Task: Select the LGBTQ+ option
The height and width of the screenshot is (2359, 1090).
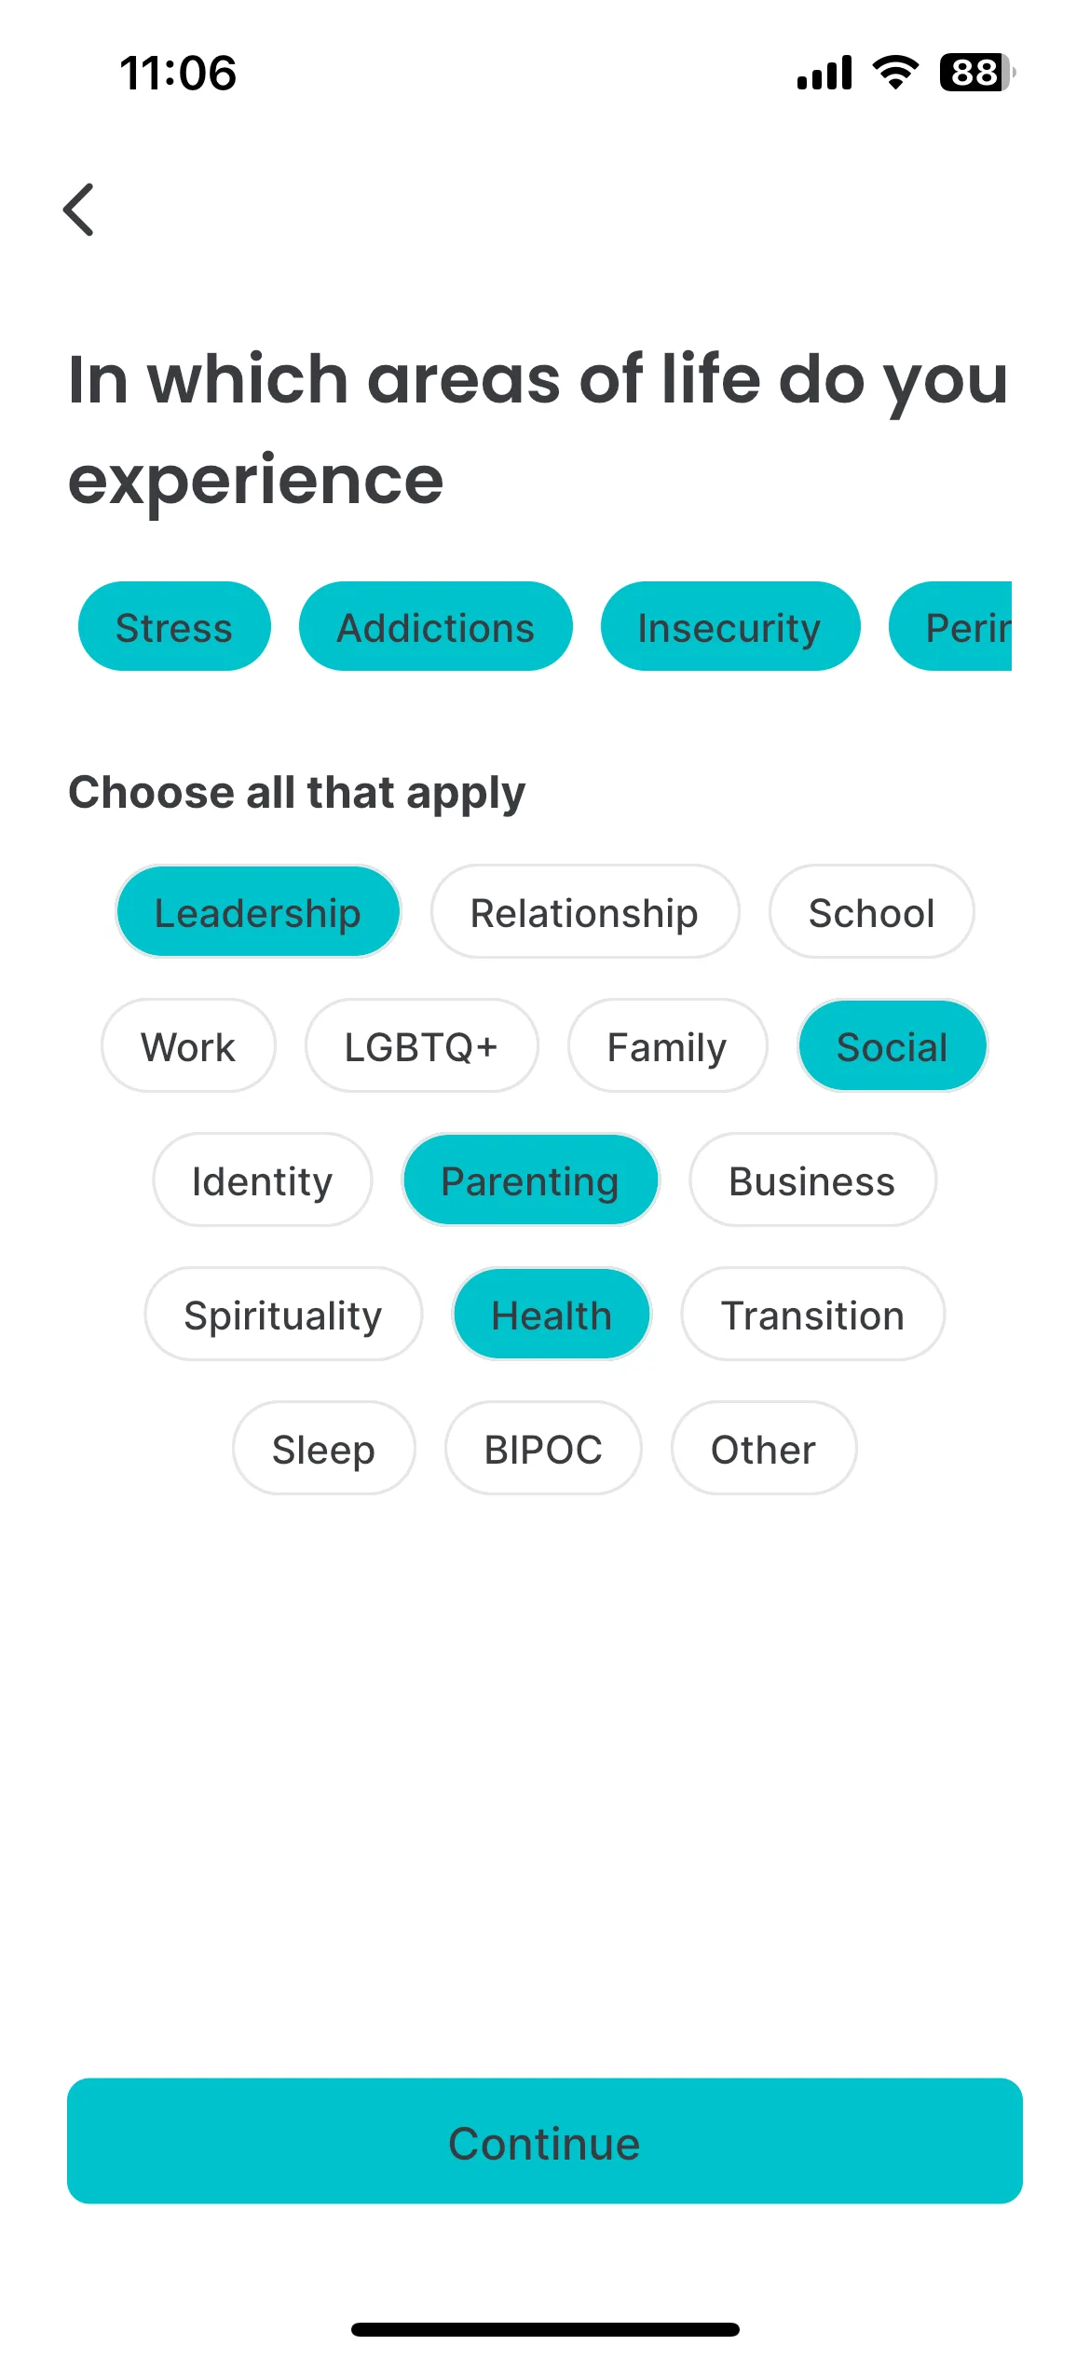Action: coord(421,1046)
